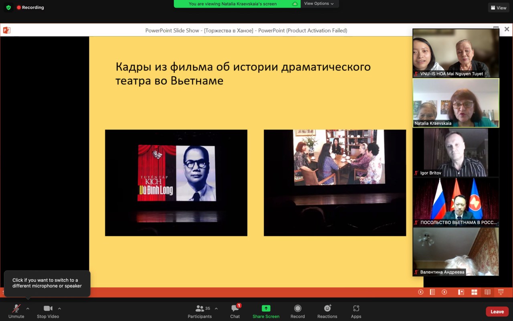Close the shared PowerPoint Slide Show window

coord(507,29)
